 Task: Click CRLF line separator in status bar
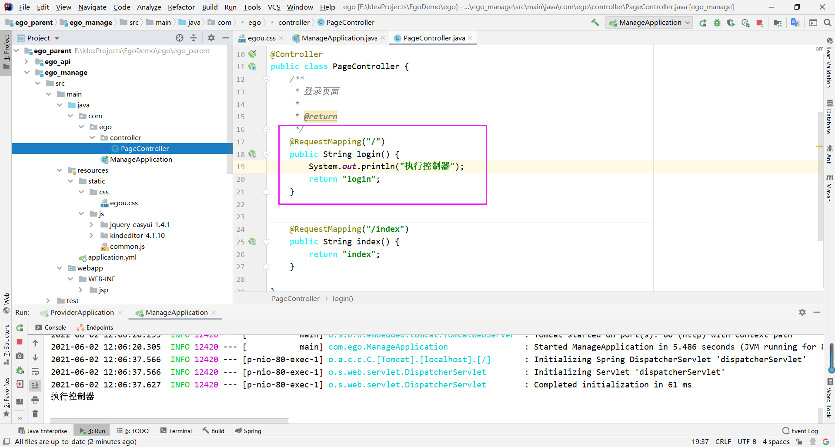[723, 441]
